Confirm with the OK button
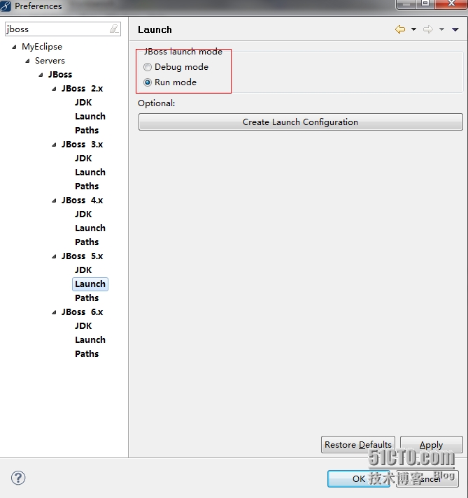 (359, 478)
